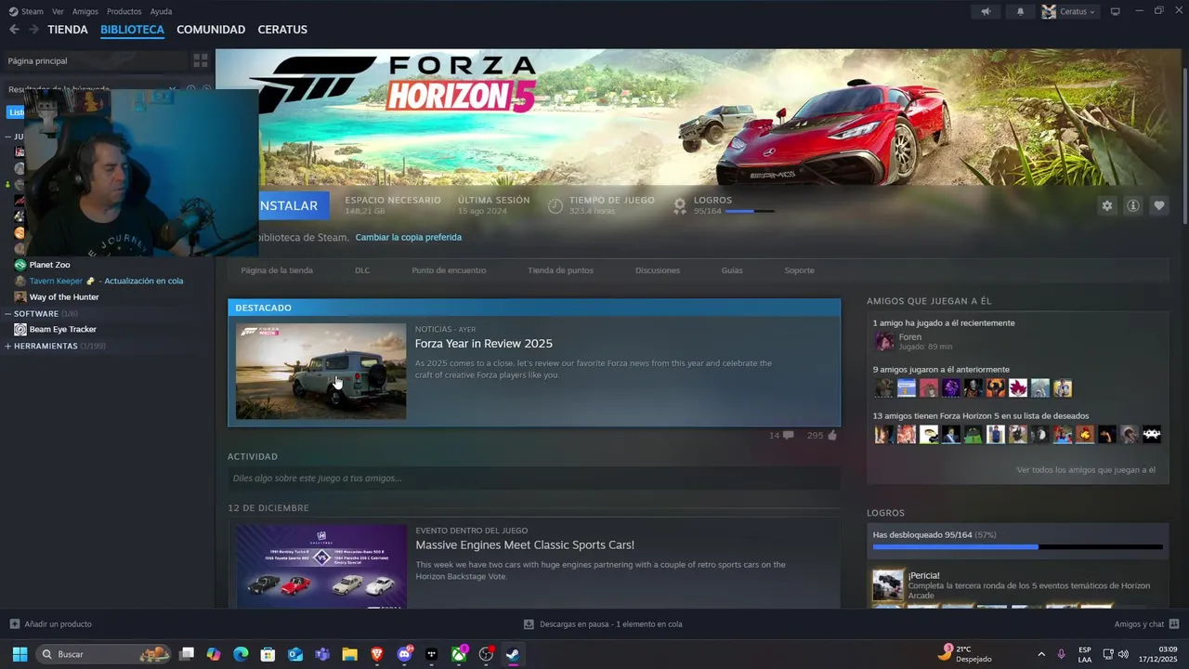Go forward with the right arrow in Steam

(x=33, y=30)
